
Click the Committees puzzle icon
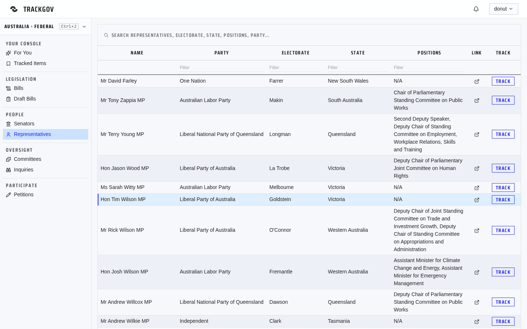pyautogui.click(x=8, y=159)
